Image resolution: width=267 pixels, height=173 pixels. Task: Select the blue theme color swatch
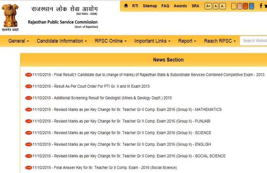(x=251, y=6)
